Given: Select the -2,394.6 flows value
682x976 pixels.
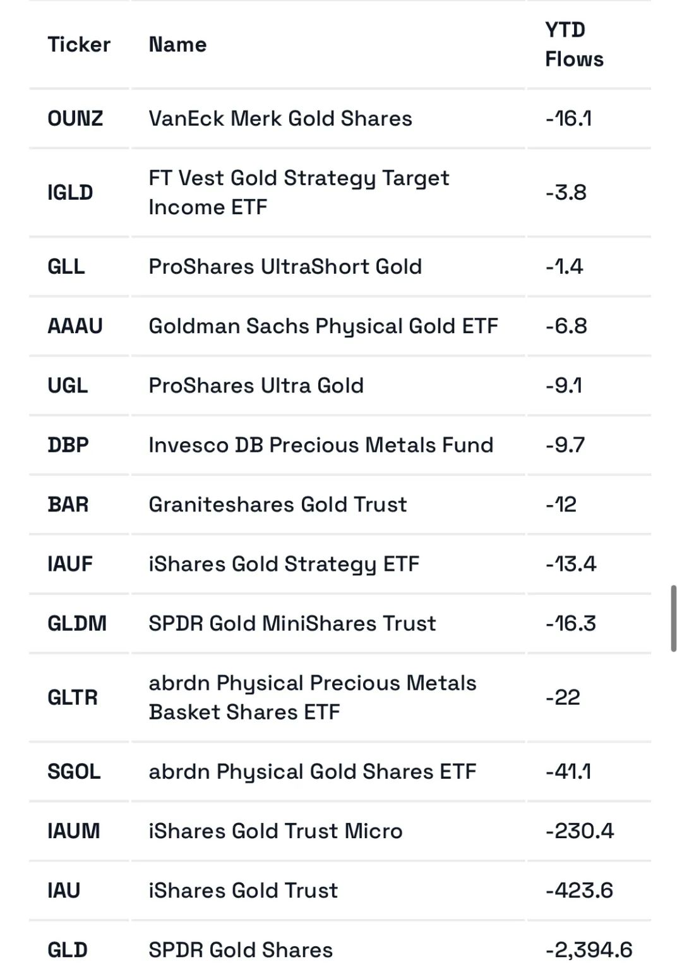Looking at the screenshot, I should point(589,949).
